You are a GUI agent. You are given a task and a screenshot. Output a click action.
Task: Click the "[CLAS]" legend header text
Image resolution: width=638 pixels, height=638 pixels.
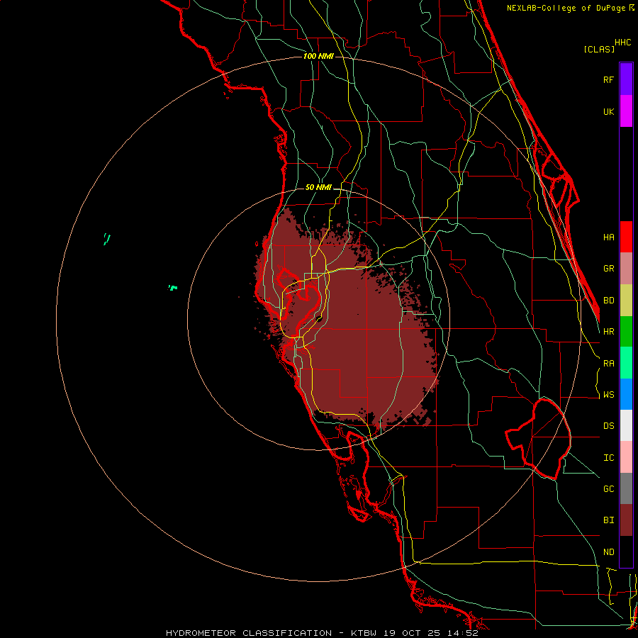pos(599,49)
